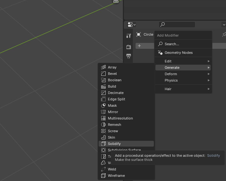Click the Boolean modifier icon
The width and height of the screenshot is (226, 181).
103,80
